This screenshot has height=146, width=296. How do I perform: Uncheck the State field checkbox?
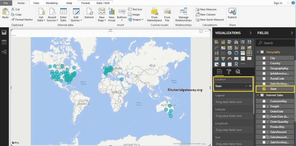point(264,89)
